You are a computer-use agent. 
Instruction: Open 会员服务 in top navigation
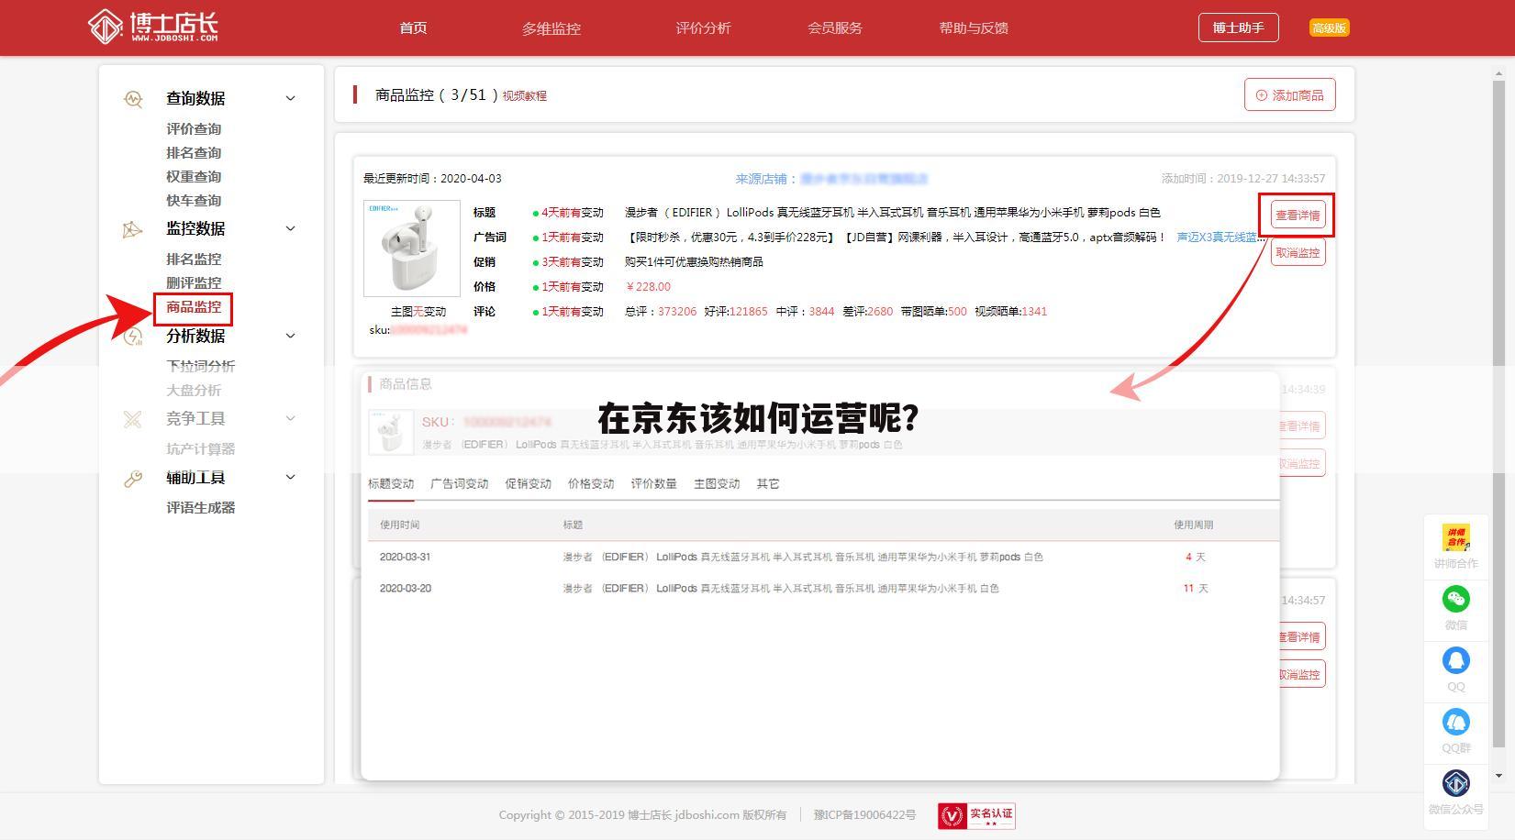pos(835,28)
